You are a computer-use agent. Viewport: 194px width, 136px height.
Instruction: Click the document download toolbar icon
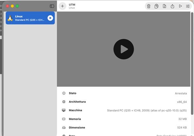(164, 6)
